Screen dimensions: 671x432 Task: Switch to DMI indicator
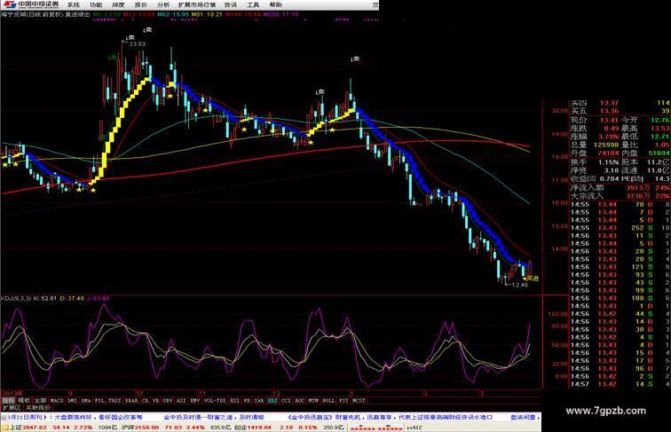coord(72,401)
